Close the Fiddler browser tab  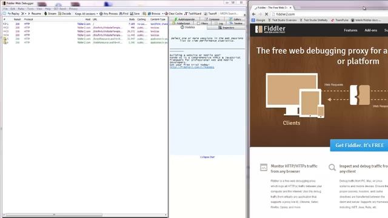(x=290, y=8)
